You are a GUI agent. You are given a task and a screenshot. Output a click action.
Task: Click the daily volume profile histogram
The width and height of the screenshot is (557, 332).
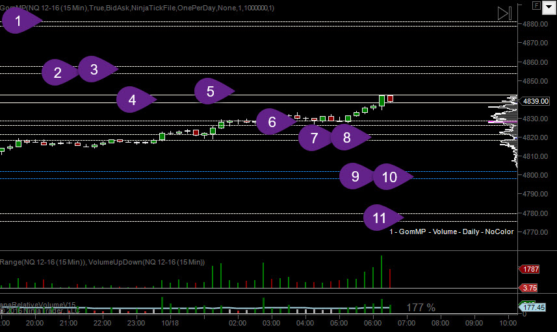tap(504, 131)
